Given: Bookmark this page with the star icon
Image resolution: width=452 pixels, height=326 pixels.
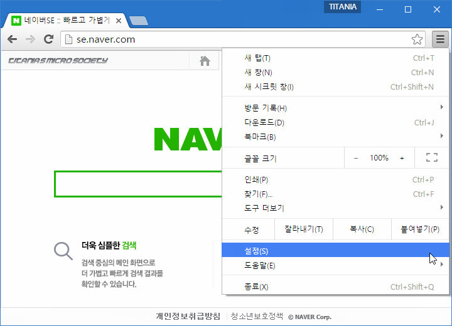Looking at the screenshot, I should click(x=417, y=39).
